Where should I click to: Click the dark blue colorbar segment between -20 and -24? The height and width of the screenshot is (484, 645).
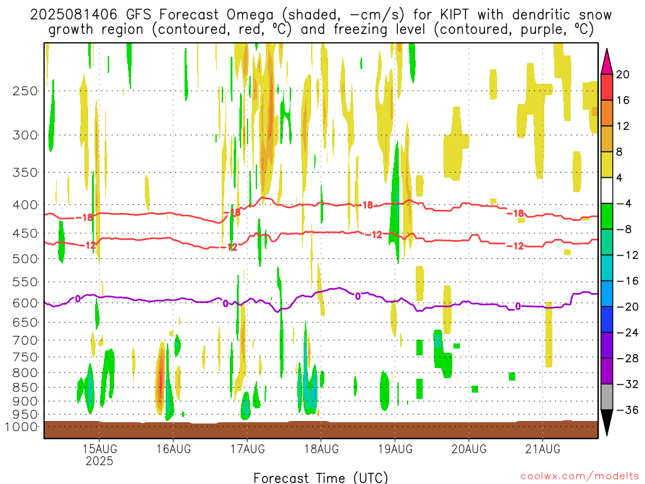click(607, 320)
